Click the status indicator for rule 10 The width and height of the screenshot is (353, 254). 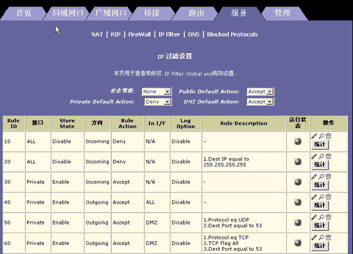point(298,141)
